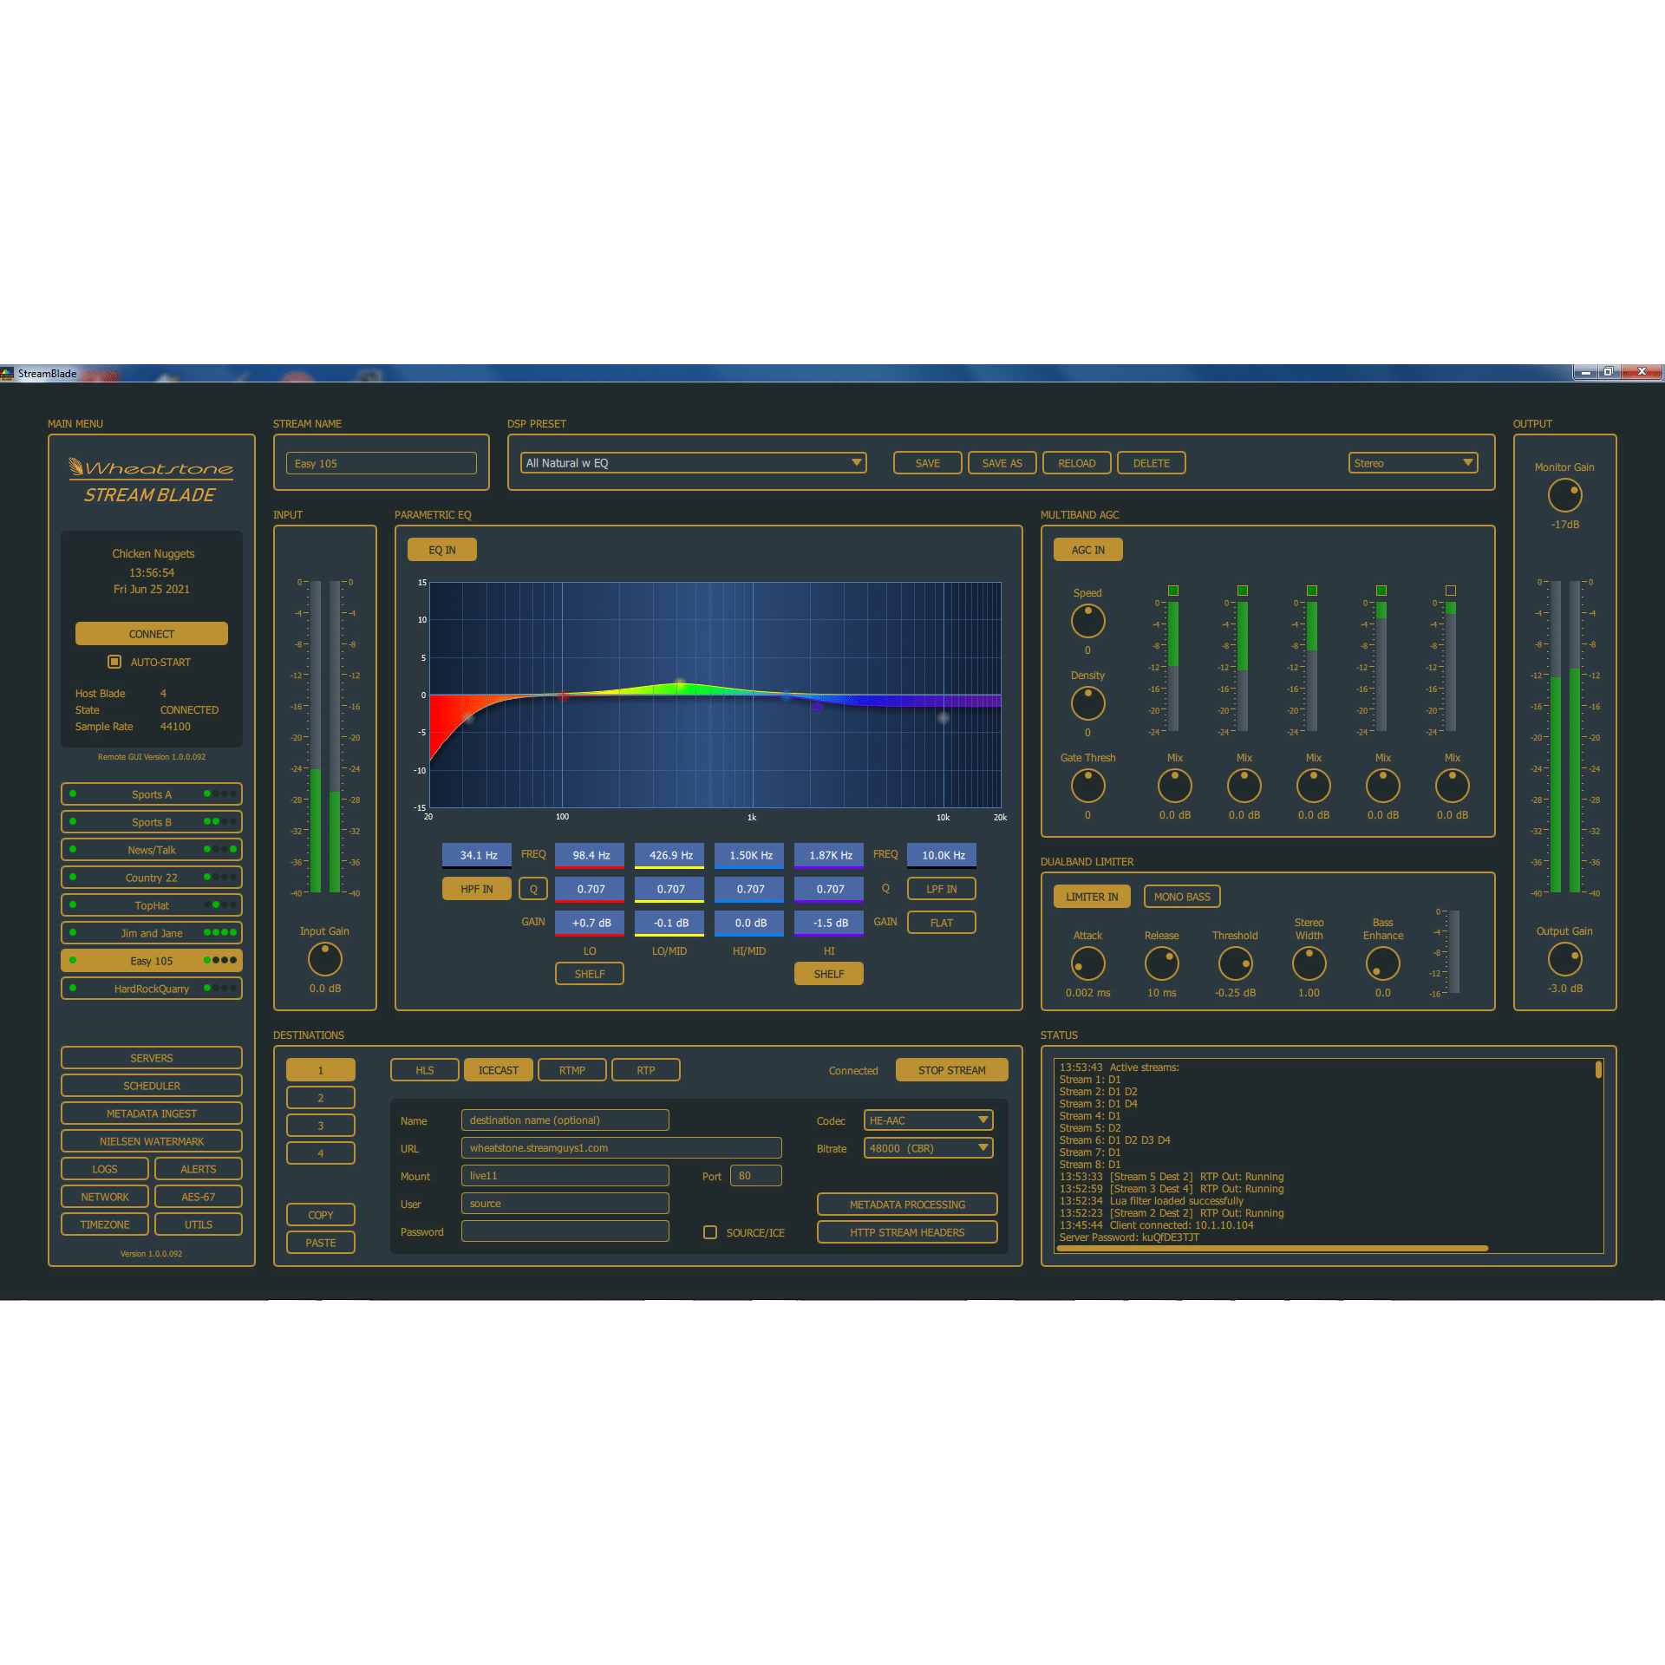Enable the SOURCE/ICE checkbox
Screen dimensions: 1665x1665
[x=710, y=1232]
